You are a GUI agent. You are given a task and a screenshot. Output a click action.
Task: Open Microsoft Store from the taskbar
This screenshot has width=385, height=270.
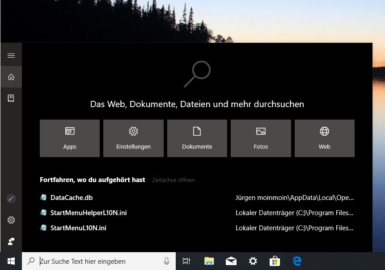(x=275, y=261)
